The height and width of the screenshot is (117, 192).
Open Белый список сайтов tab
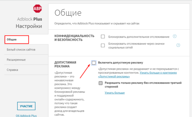pos(26,50)
